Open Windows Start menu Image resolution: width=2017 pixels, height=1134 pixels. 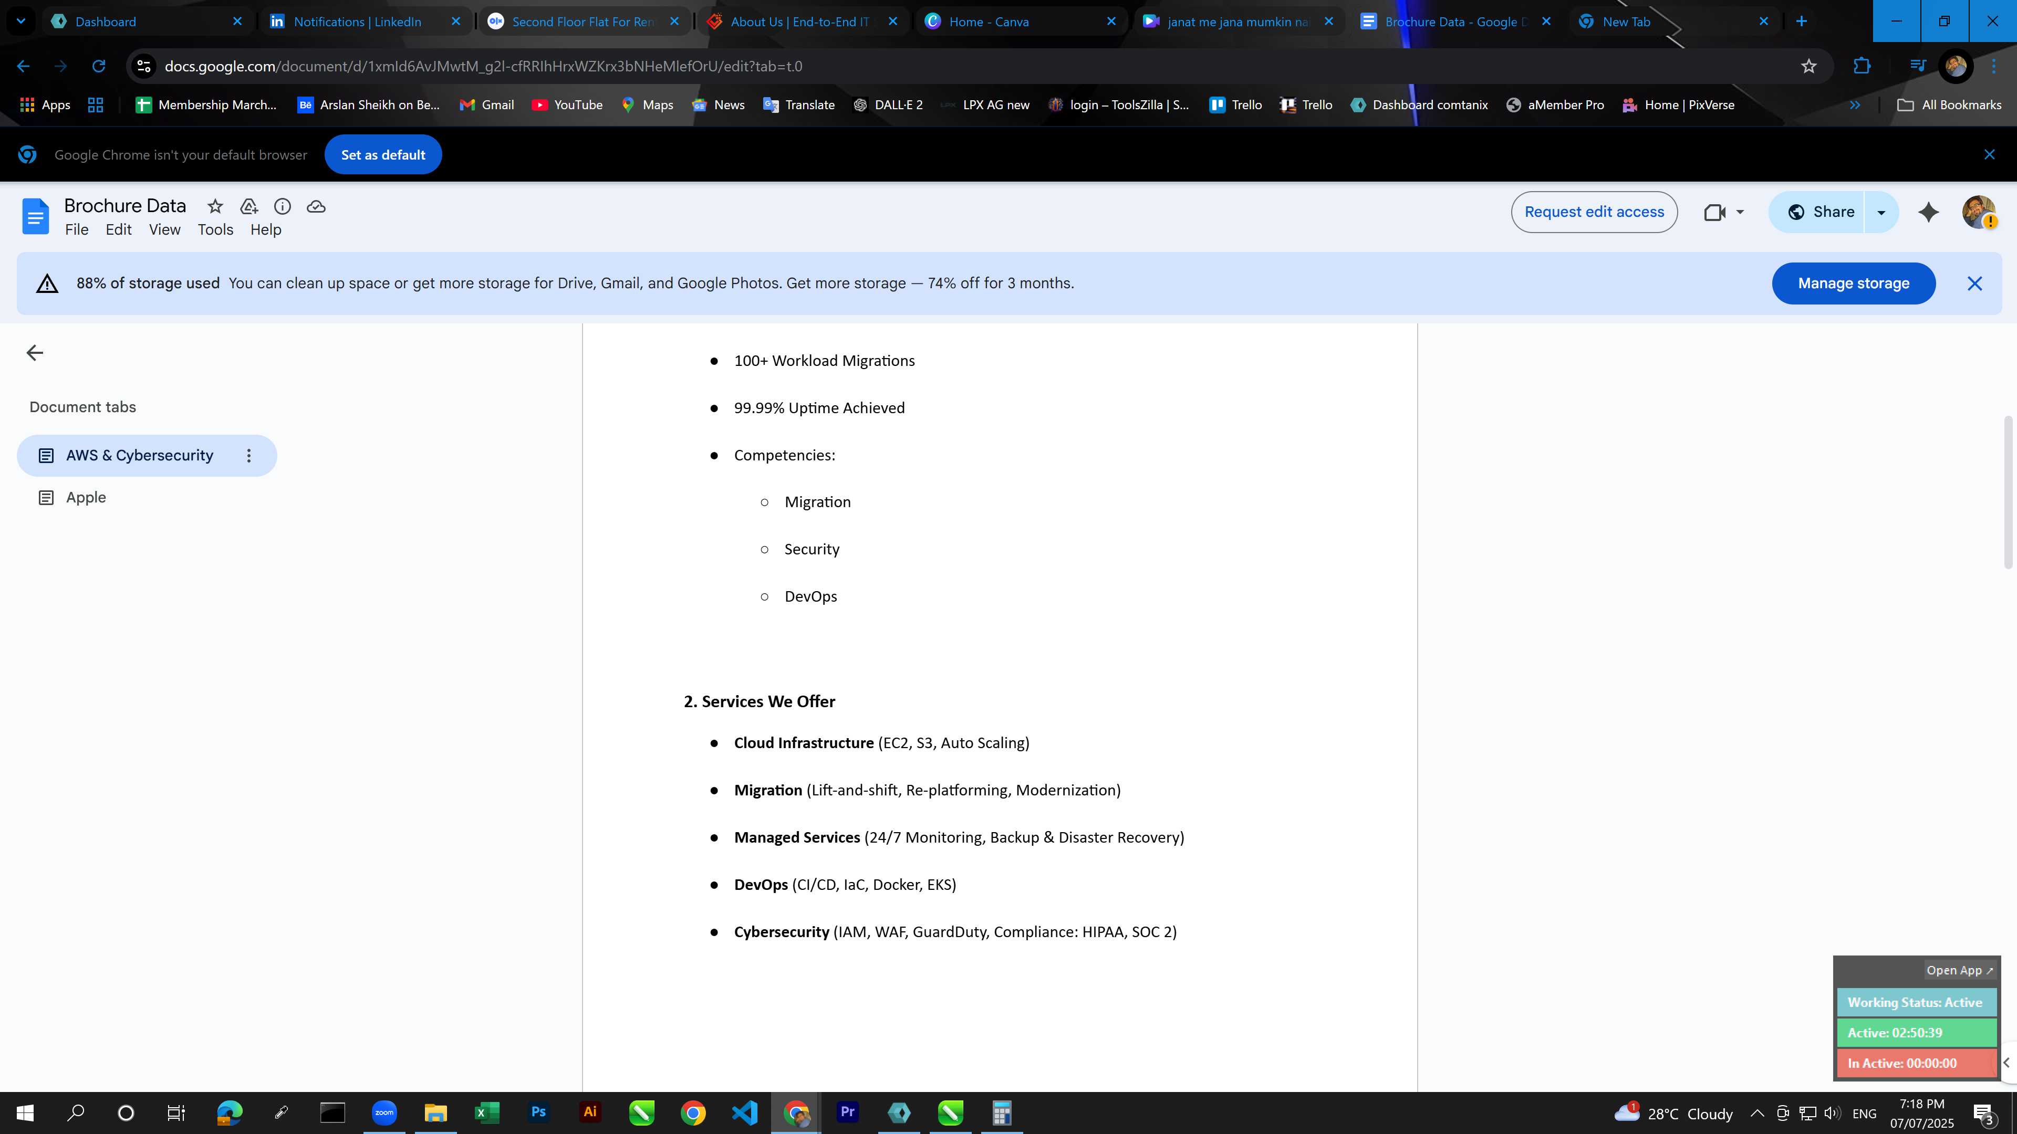point(25,1113)
